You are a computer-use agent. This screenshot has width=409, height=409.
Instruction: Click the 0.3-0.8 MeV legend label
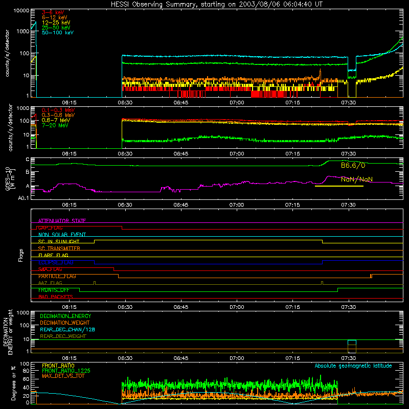[58, 115]
